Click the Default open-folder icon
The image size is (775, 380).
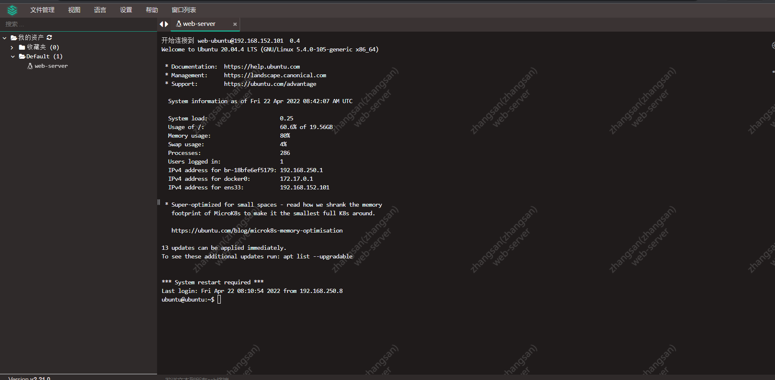click(x=22, y=56)
